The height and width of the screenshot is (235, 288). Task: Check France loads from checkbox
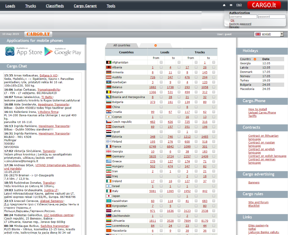[161, 147]
